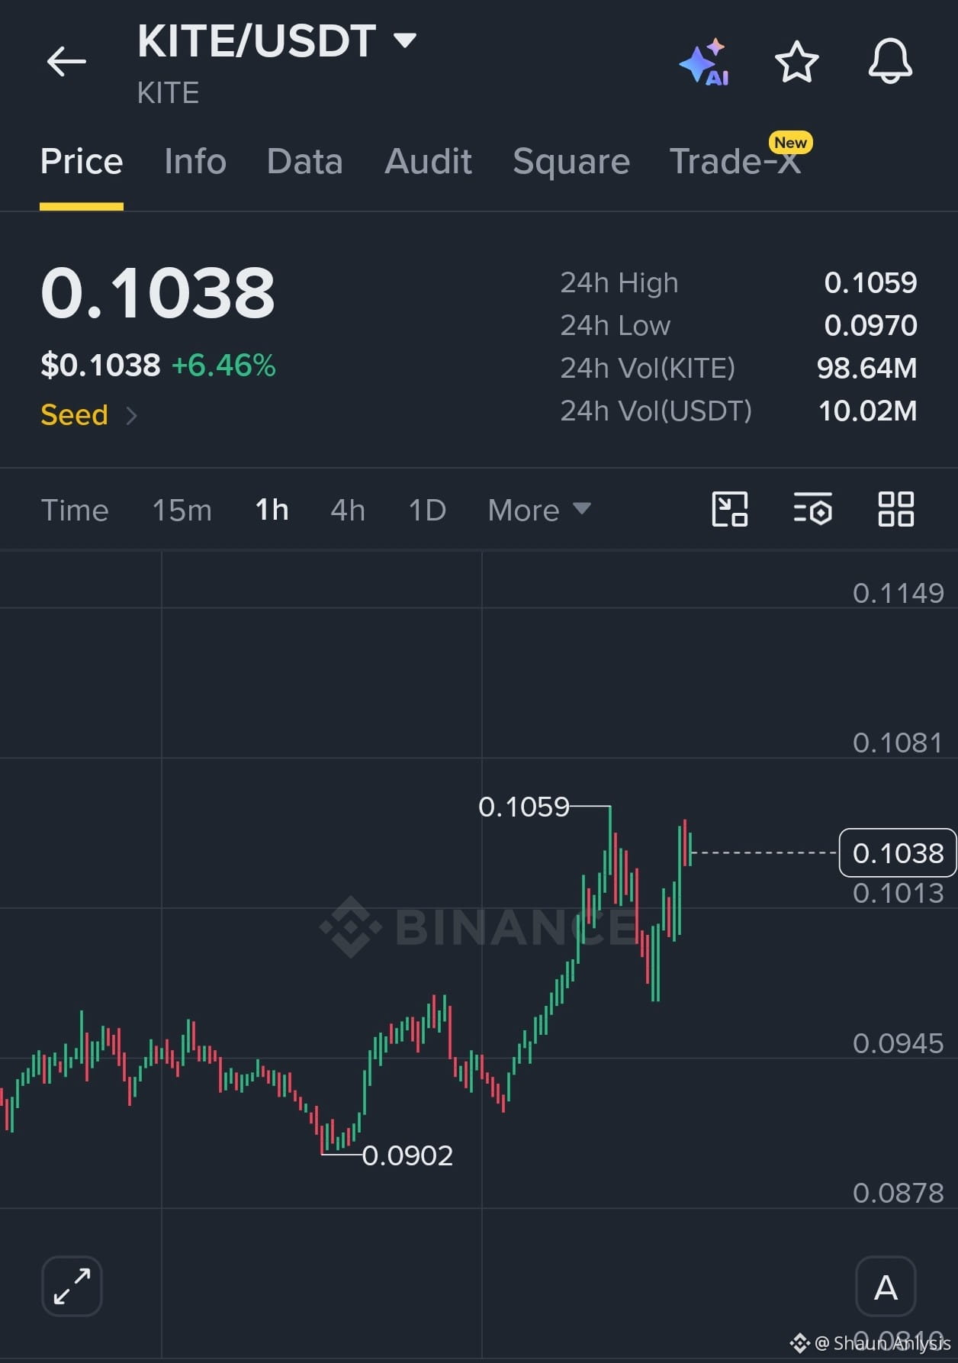Tap the 0.1081 axis label
Viewport: 958px width, 1363px height.
[x=898, y=743]
